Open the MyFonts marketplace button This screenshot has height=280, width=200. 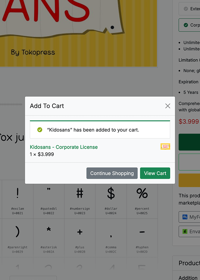(189, 217)
